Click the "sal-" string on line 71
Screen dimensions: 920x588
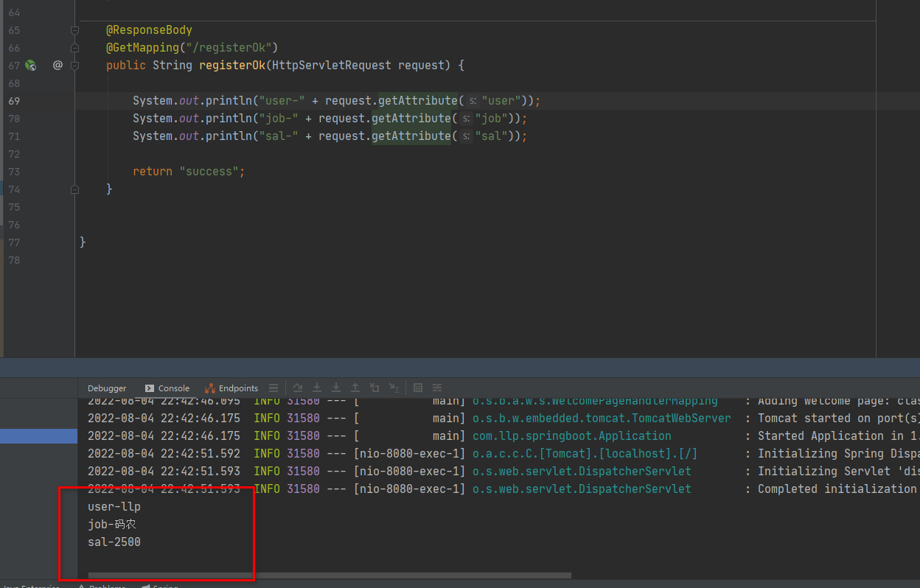[x=279, y=136]
